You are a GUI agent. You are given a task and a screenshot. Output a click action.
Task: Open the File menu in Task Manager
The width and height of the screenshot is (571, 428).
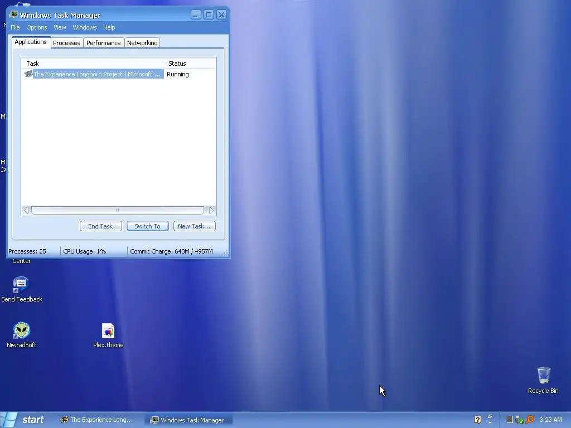click(15, 27)
